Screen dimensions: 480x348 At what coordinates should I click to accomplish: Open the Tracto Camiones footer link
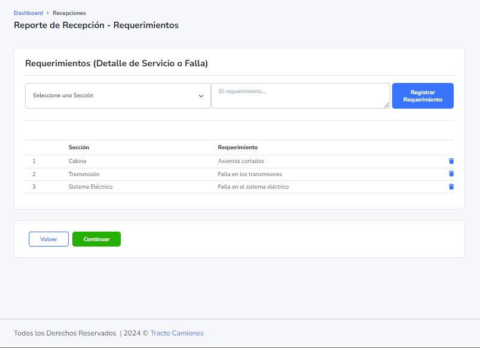(x=177, y=333)
